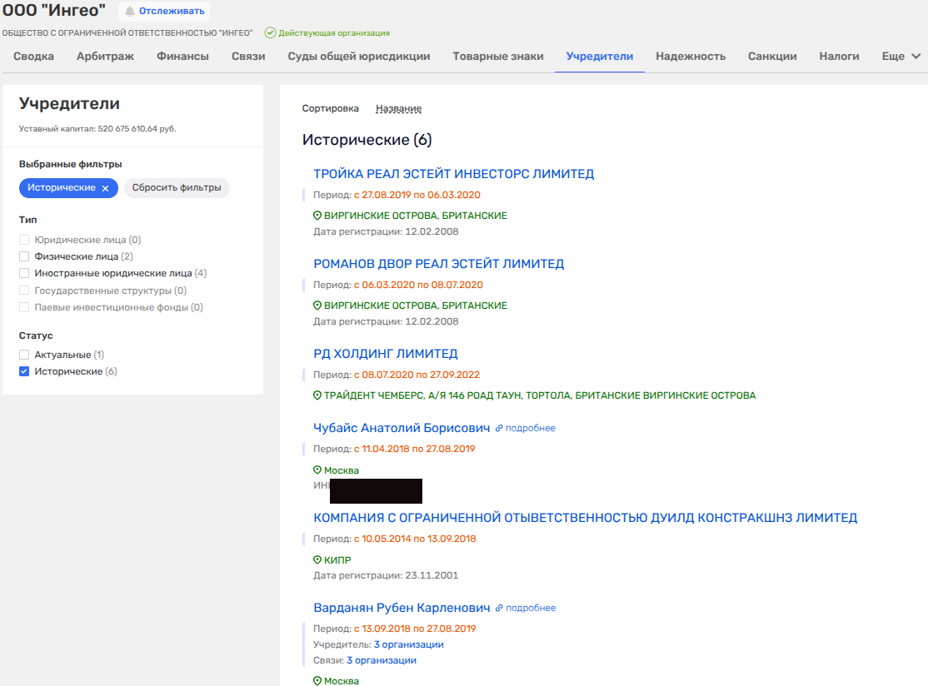
Task: Uncheck the Исторические status checkbox
Action: 24,371
